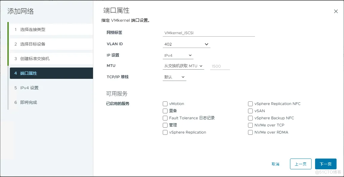
Task: Click the IP 设置 field label
Action: click(x=113, y=55)
